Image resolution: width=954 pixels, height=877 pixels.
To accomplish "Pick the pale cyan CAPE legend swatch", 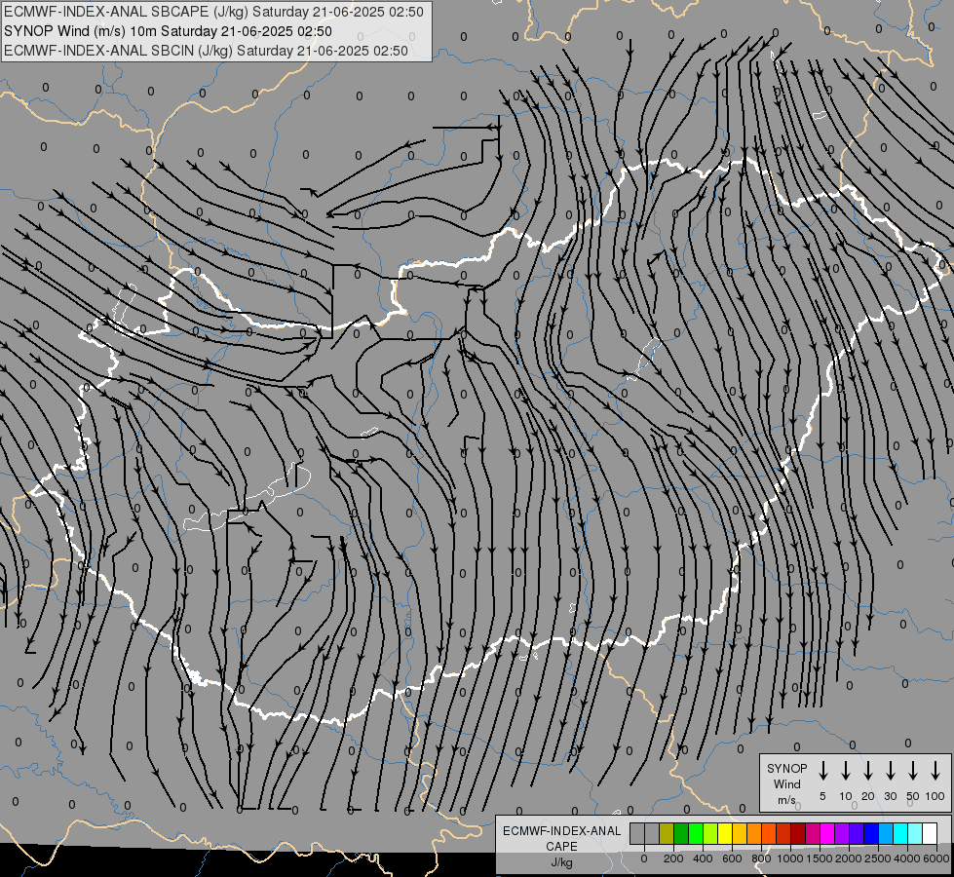I will tap(915, 833).
